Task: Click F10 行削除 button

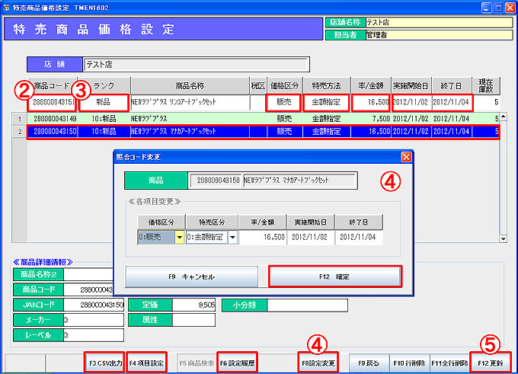Action: pyautogui.click(x=409, y=363)
